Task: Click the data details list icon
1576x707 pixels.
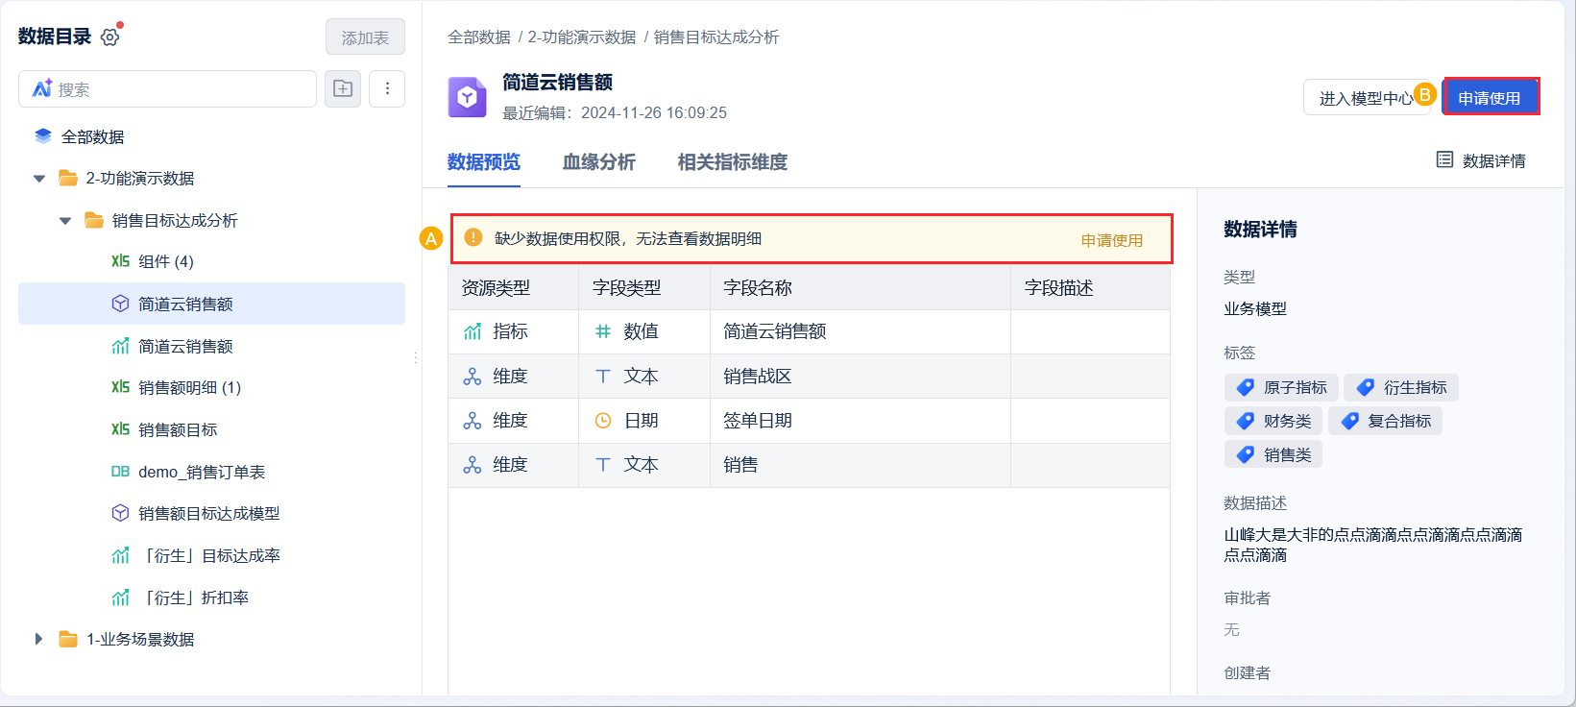Action: 1443,159
